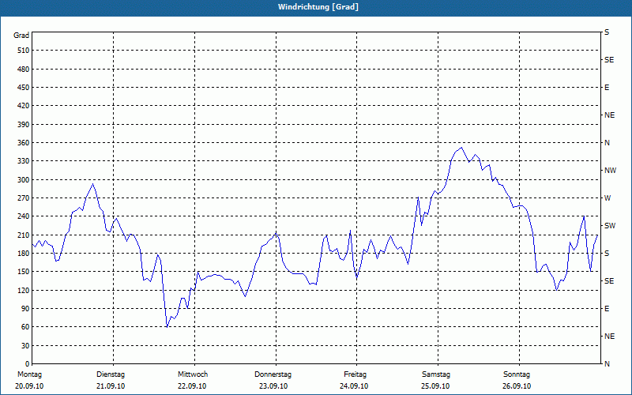Image resolution: width=632 pixels, height=395 pixels.
Task: Click the y-axis value 420
Action: (x=24, y=106)
